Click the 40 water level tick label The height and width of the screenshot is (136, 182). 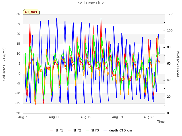click(169, 80)
